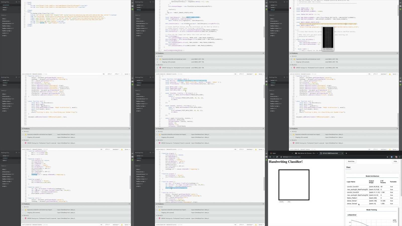Reload the page in the Chrome window
Screen dimensions: 402x226
click(277, 157)
